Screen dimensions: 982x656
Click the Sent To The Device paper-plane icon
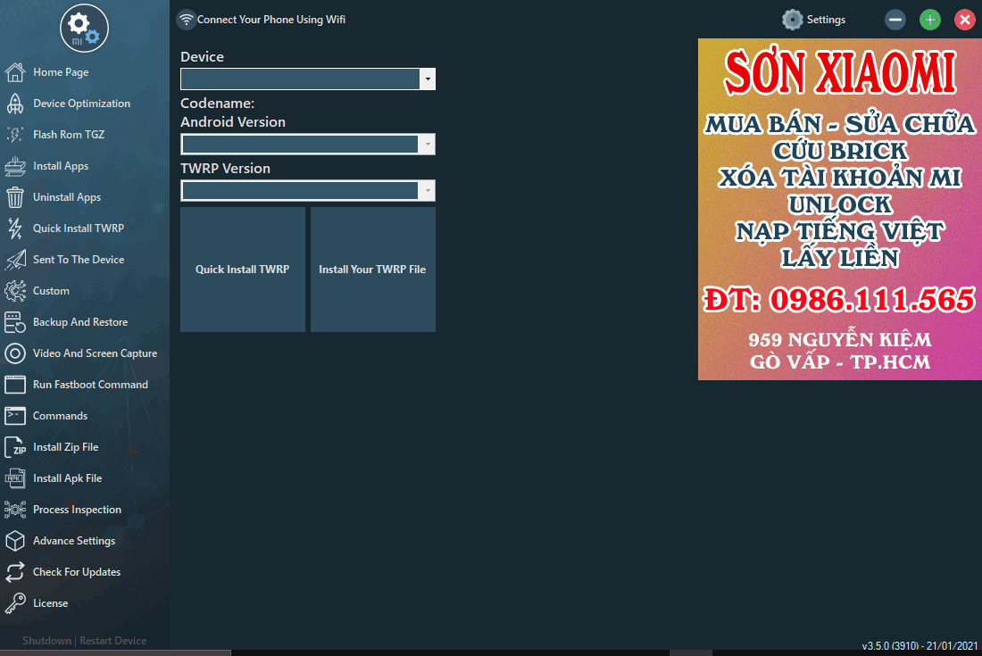pos(15,259)
